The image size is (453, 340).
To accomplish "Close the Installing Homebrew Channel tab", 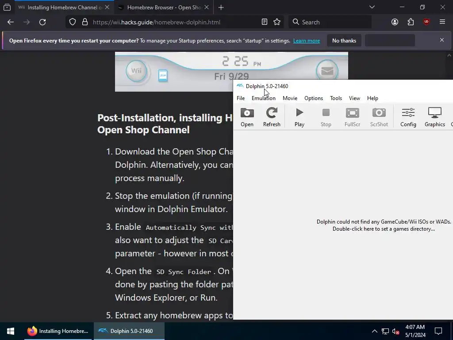I will coord(107,8).
